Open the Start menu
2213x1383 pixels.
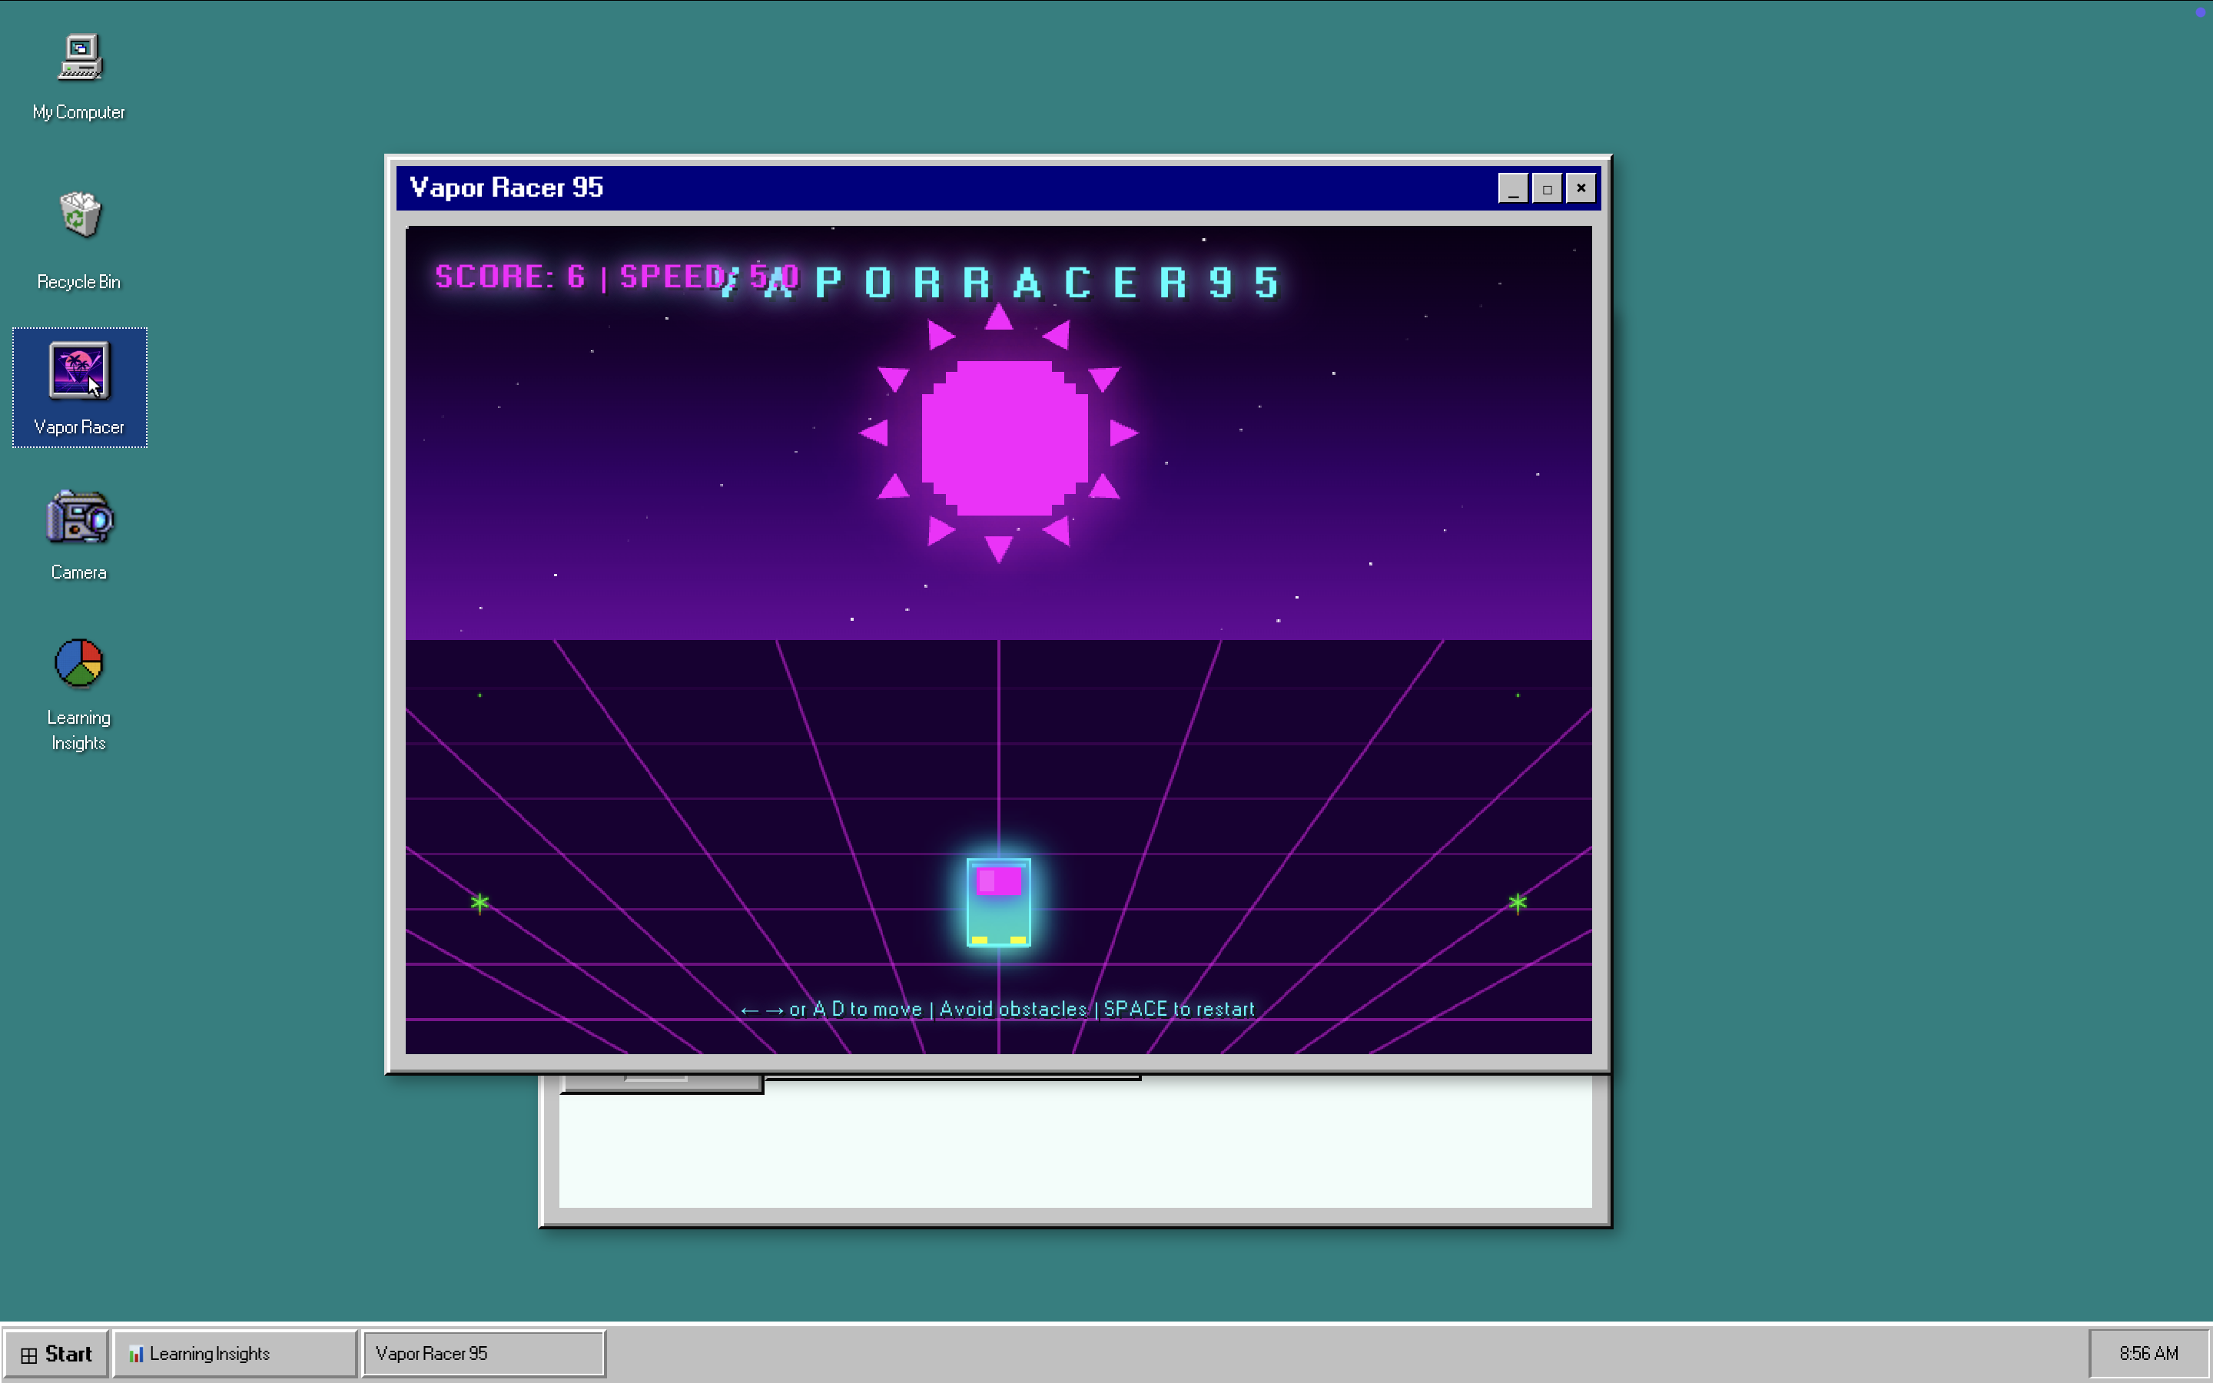[57, 1354]
